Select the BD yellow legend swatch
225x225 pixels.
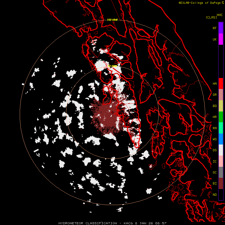click(221, 106)
